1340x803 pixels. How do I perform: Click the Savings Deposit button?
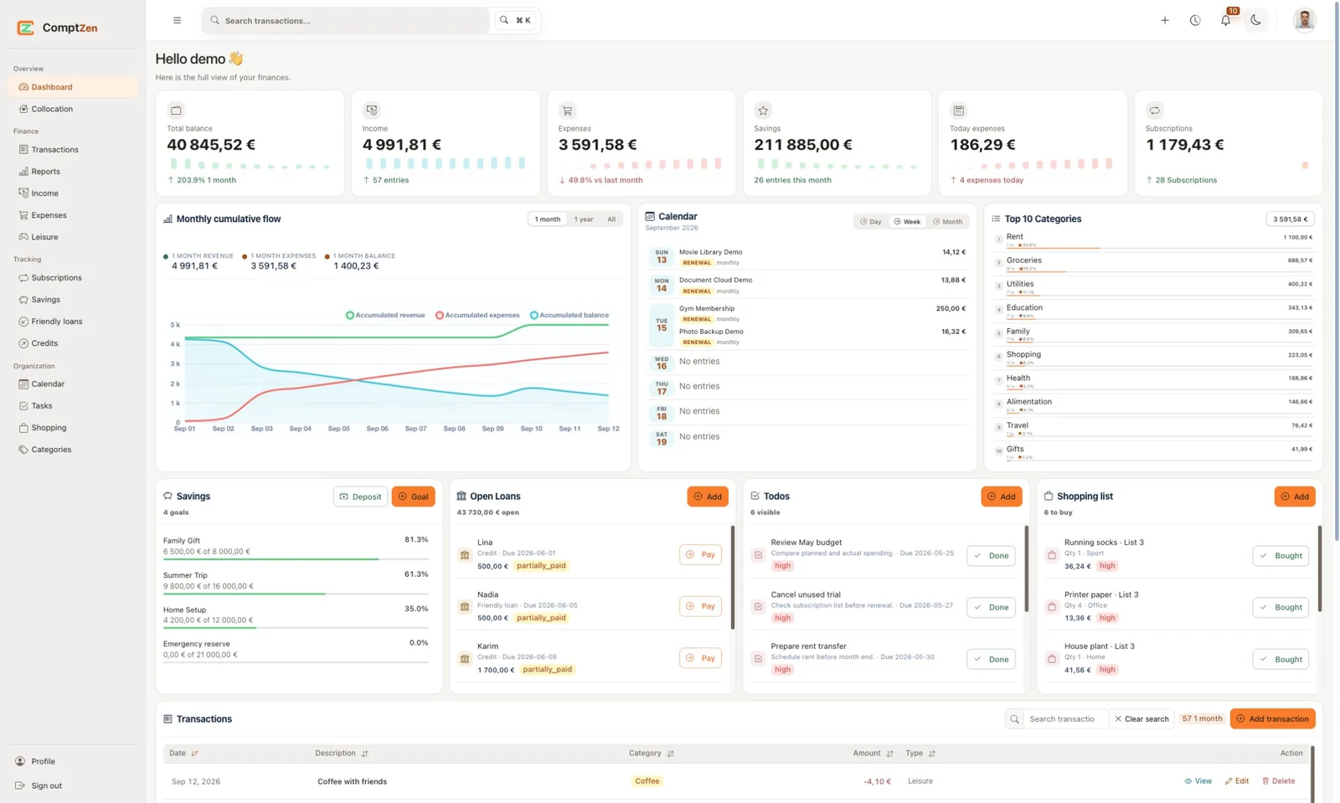[x=360, y=497]
